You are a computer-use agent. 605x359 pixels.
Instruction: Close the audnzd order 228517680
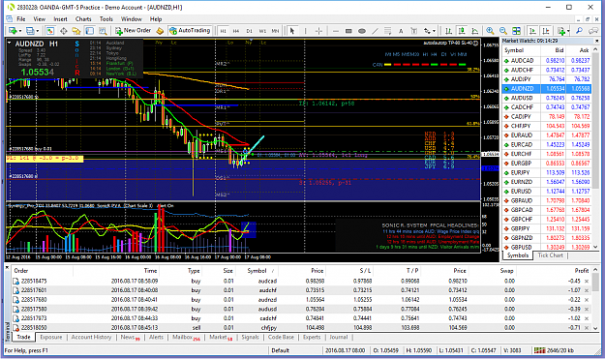[x=587, y=300]
